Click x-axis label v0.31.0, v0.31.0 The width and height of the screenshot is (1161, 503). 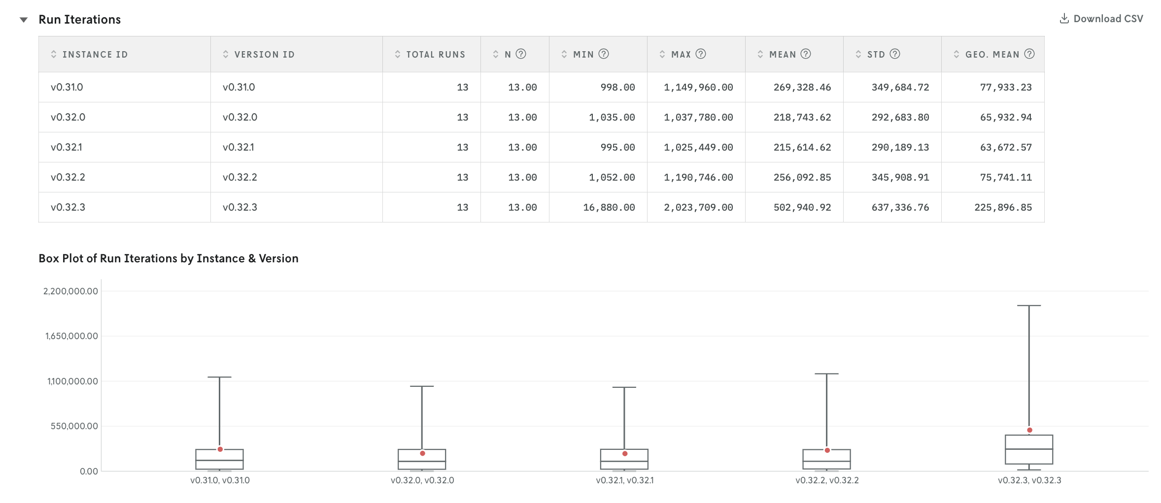click(x=220, y=480)
